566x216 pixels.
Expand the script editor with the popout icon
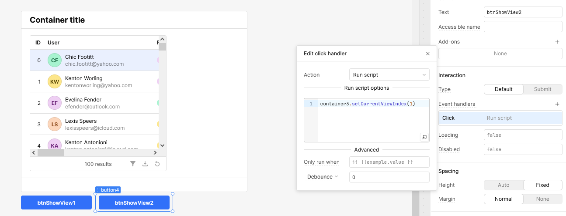424,137
